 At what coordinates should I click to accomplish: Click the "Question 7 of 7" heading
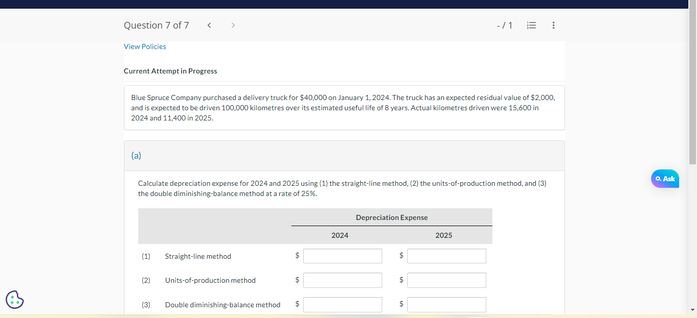(x=156, y=25)
